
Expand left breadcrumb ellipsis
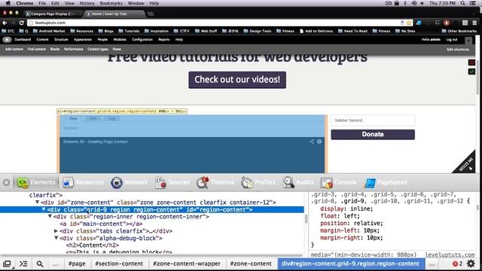(x=55, y=263)
